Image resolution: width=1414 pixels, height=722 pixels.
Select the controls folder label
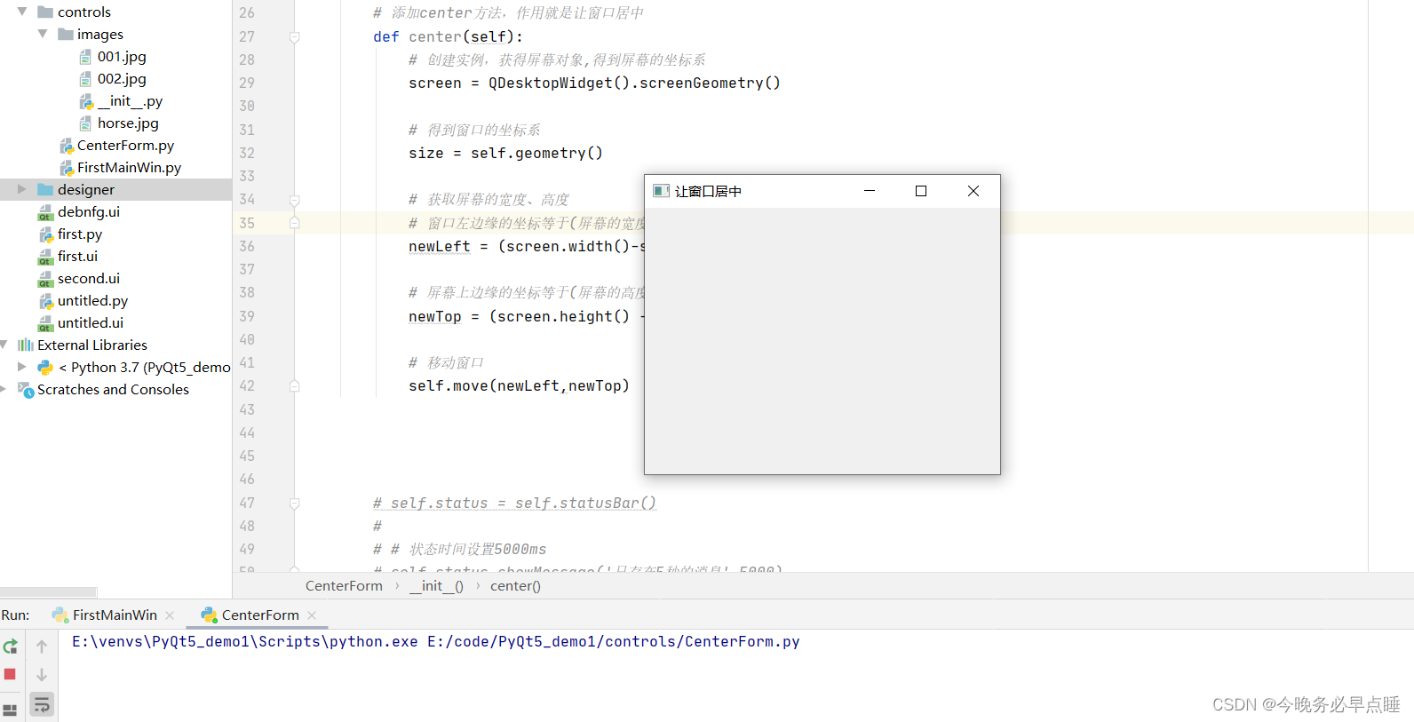coord(84,12)
